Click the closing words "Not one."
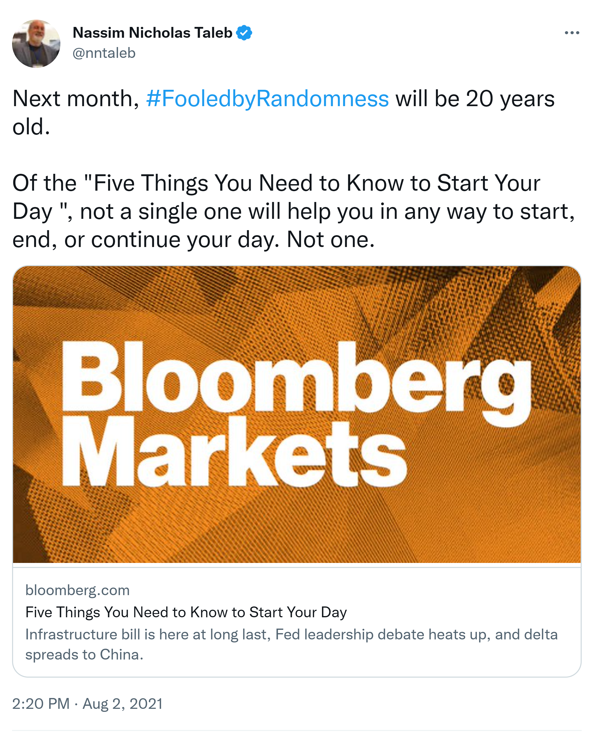Screen dimensions: 593x738 [x=331, y=240]
